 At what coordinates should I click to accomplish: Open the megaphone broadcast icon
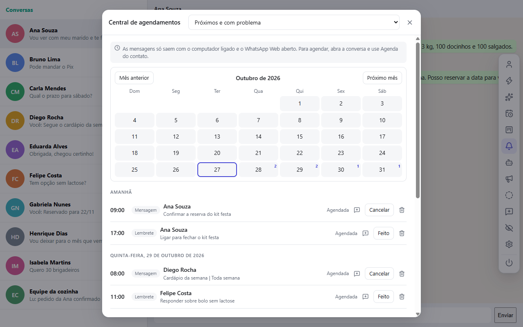(x=509, y=179)
